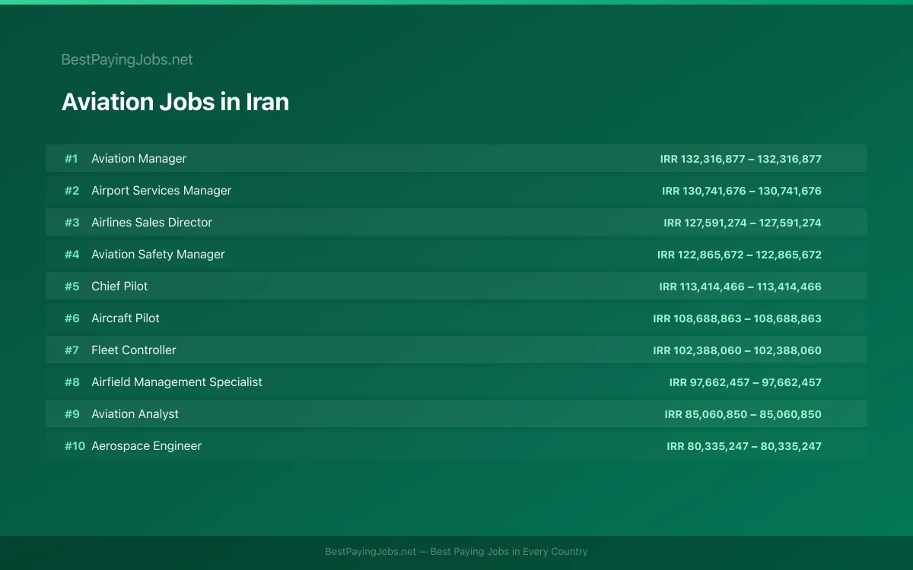Click the BestPayingJobs.net header text
913x570 pixels.
[x=127, y=59]
